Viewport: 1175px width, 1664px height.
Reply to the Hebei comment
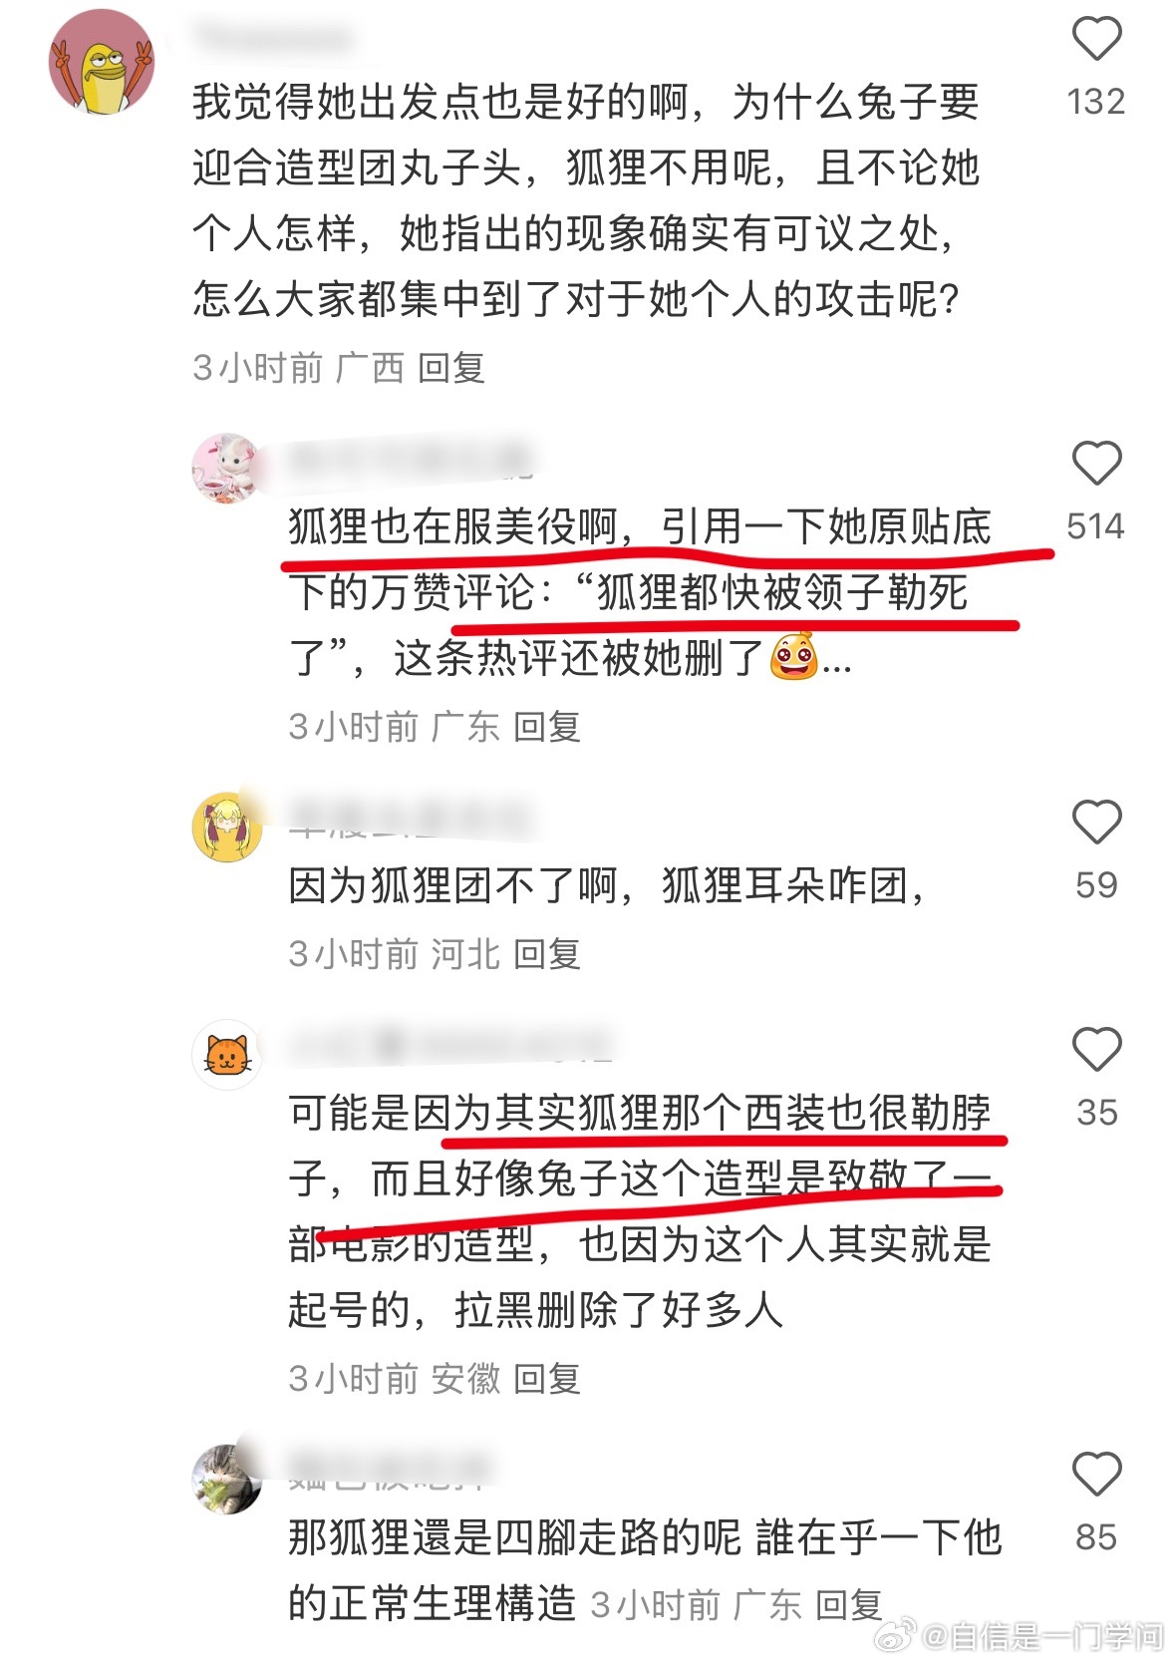547,954
